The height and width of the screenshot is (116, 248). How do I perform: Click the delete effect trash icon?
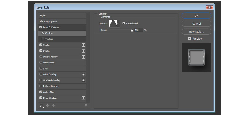[86, 106]
